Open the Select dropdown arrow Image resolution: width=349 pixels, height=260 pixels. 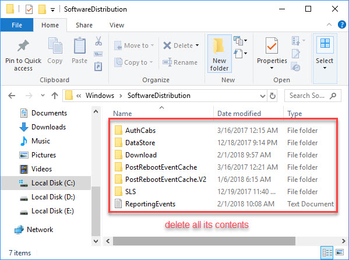tap(325, 68)
